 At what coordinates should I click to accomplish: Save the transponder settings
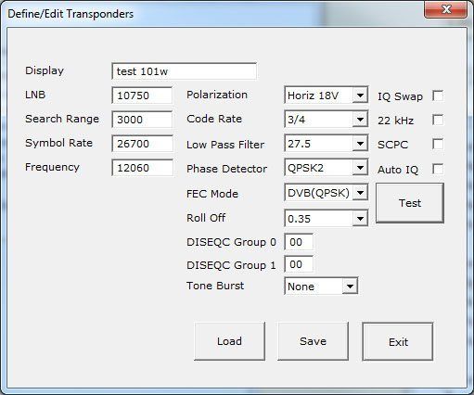313,341
